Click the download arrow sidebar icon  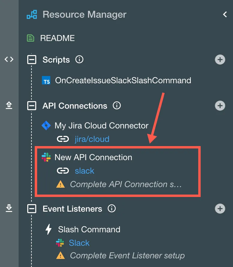tap(9, 208)
